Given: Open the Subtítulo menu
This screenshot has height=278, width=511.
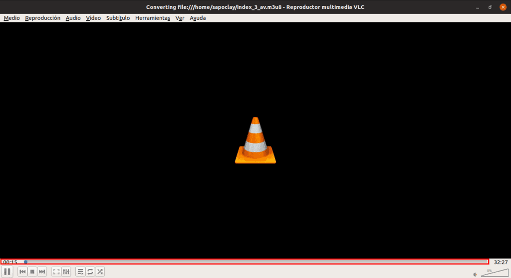Looking at the screenshot, I should click(x=118, y=18).
